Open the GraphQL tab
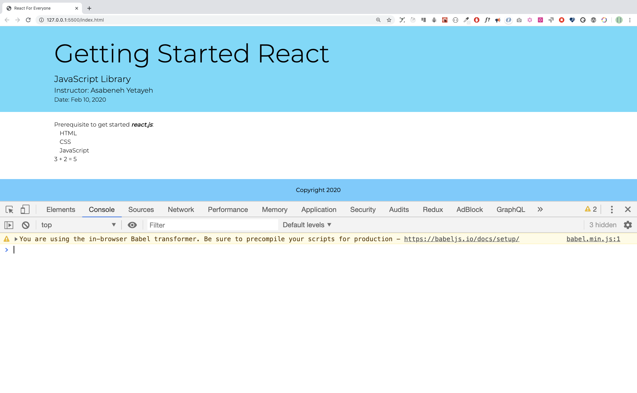637x393 pixels. click(511, 210)
